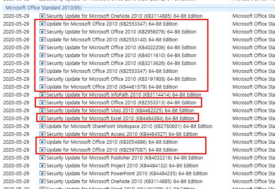275x189 pixels.
Task: Click the Microsoft Office program cell in the SharePoint KB2760601 row
Action: pyautogui.click(x=254, y=126)
